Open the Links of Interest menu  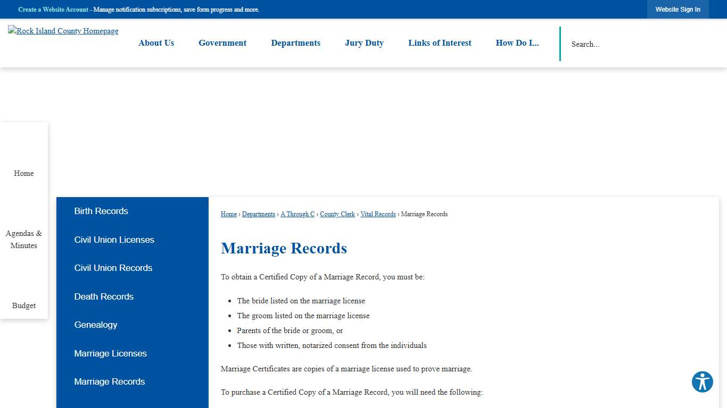click(x=440, y=43)
